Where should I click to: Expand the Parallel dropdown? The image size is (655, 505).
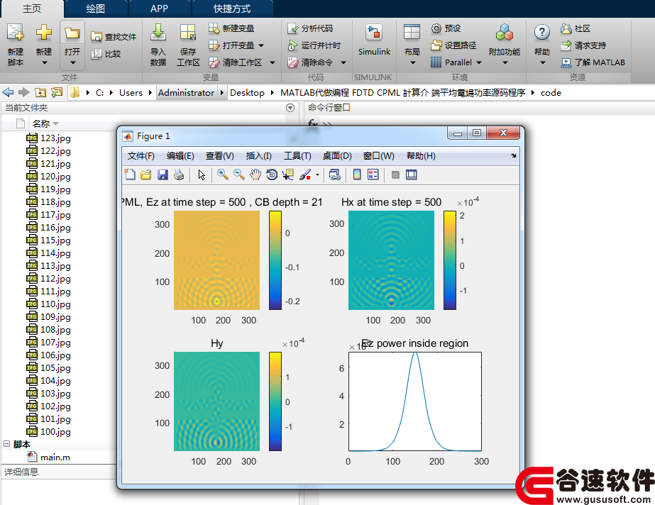point(479,62)
